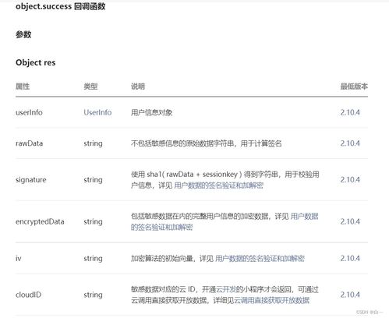Click the 说明 column header
This screenshot has height=318, width=389.
pos(138,87)
